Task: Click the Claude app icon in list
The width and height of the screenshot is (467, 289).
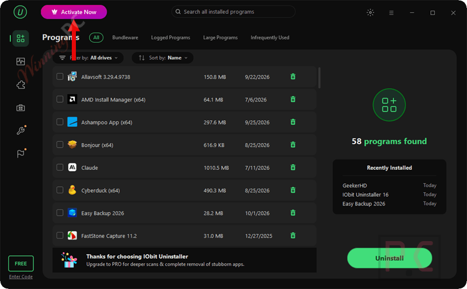Action: click(x=72, y=168)
